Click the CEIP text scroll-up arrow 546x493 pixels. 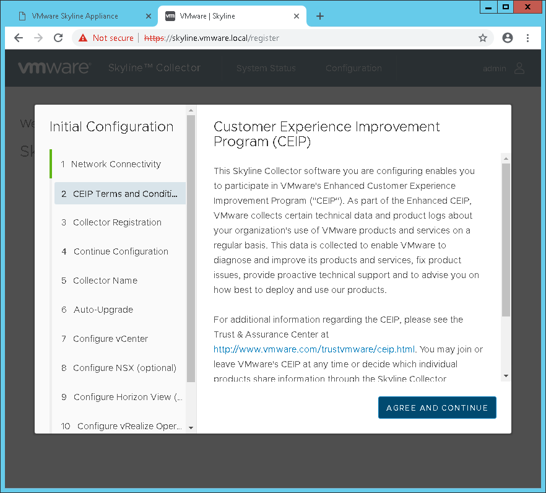(506, 159)
